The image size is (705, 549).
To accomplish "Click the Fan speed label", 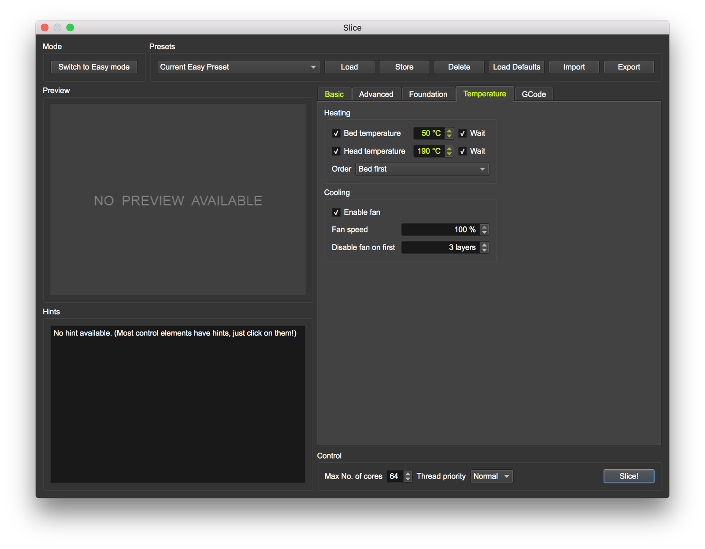I will tap(350, 230).
